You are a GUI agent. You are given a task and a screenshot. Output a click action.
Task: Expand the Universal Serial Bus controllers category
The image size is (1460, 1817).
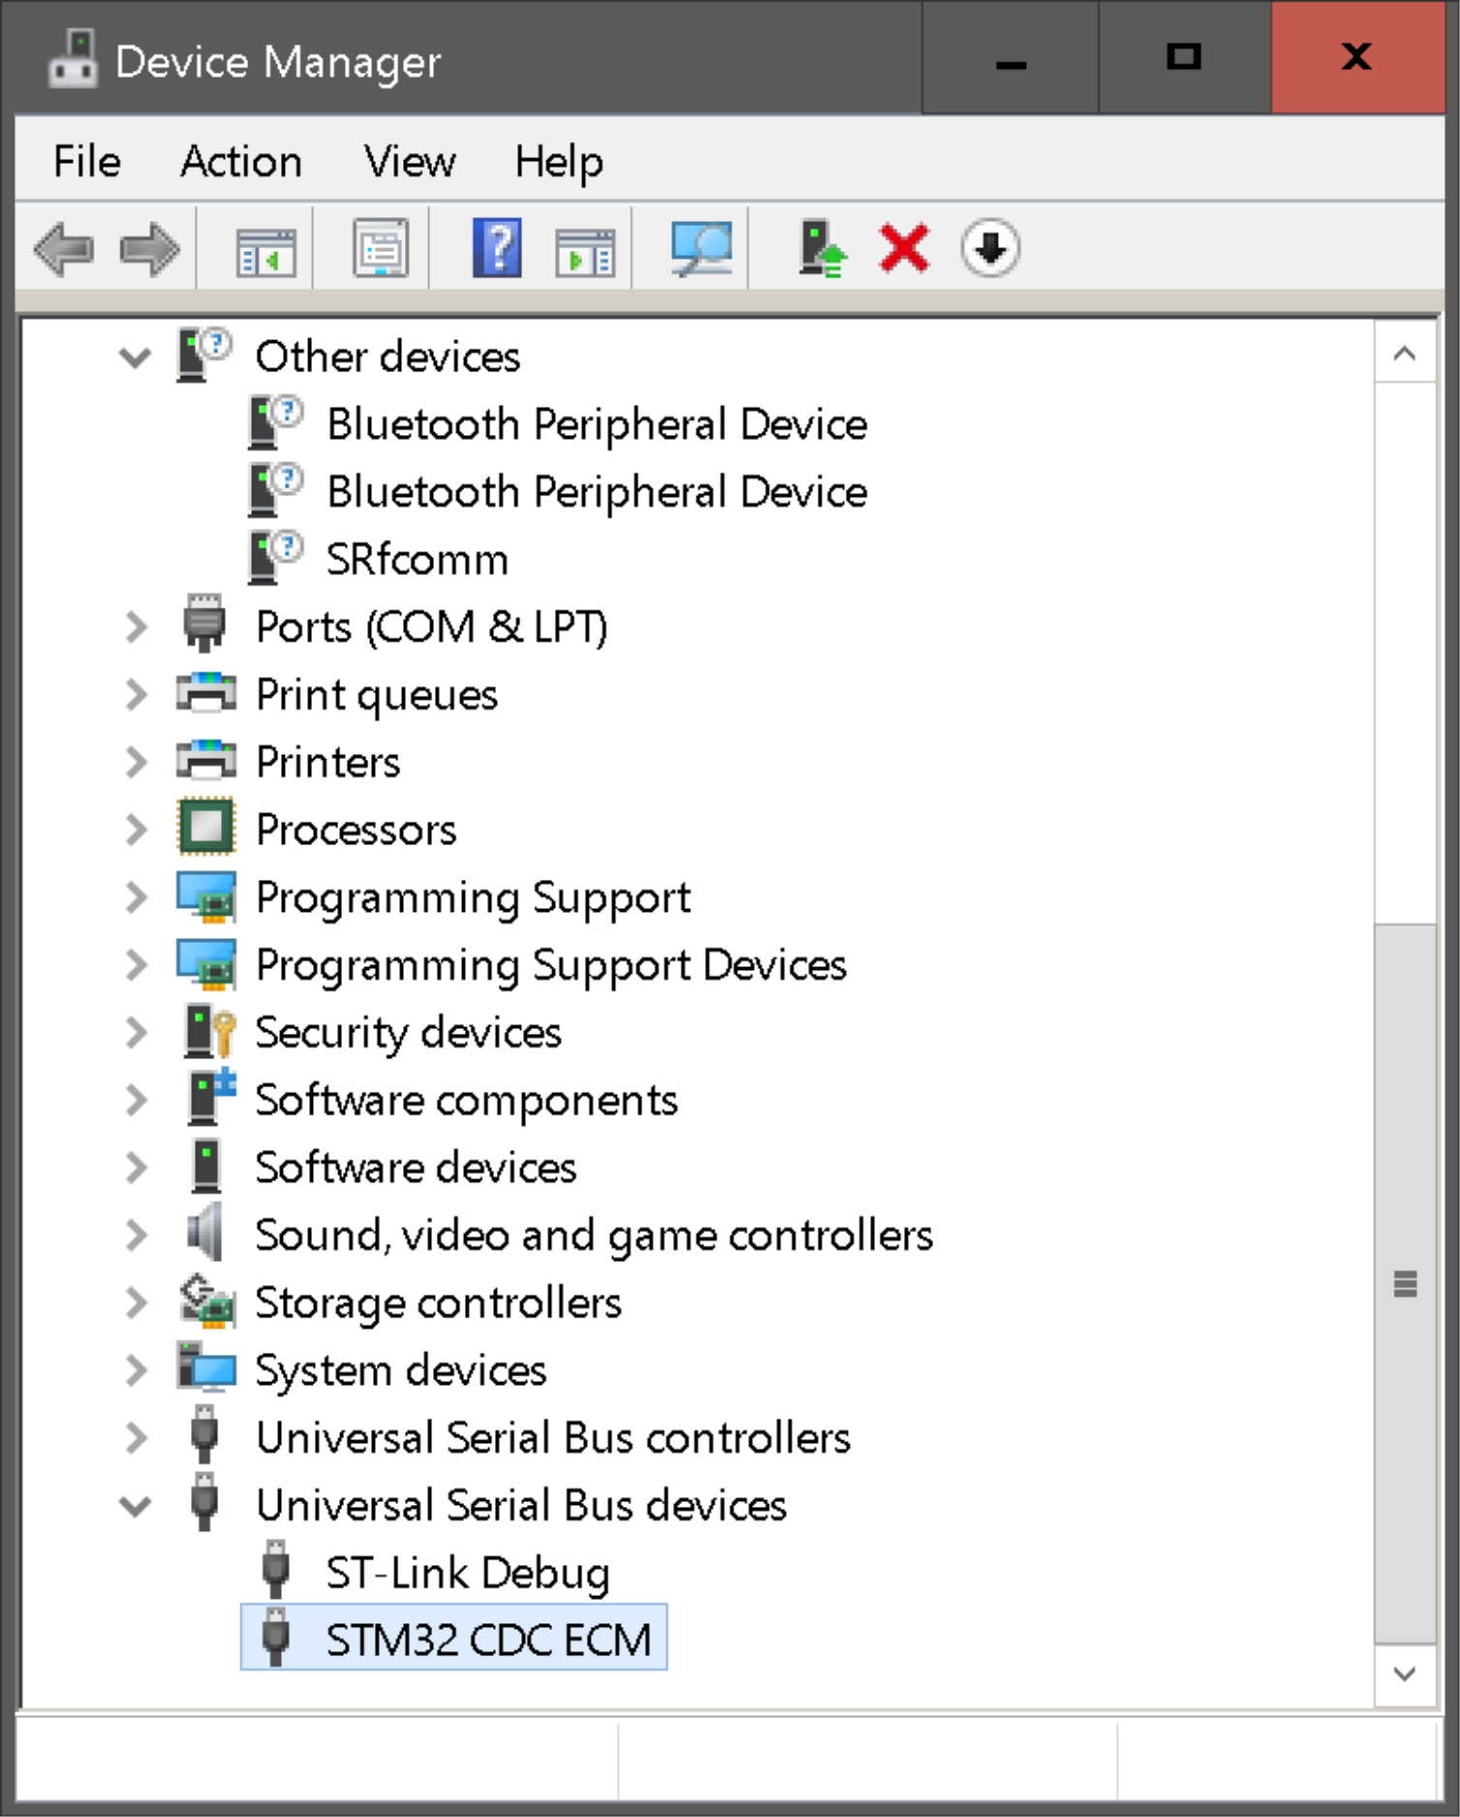(x=136, y=1437)
